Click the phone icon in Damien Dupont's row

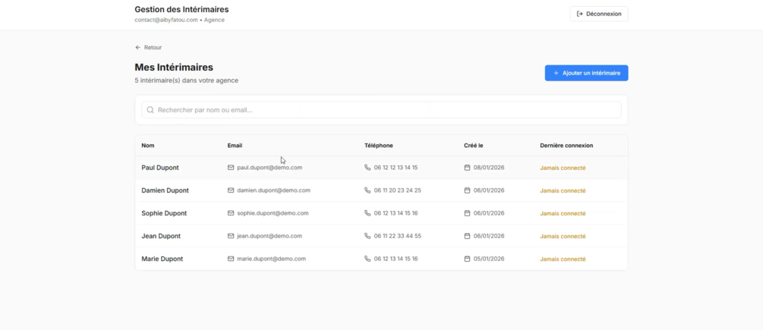pyautogui.click(x=367, y=190)
